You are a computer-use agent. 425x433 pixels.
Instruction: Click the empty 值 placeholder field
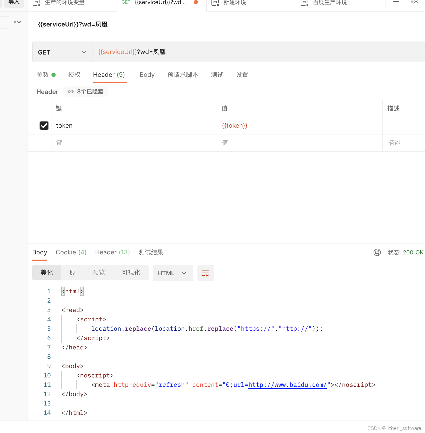pyautogui.click(x=300, y=143)
